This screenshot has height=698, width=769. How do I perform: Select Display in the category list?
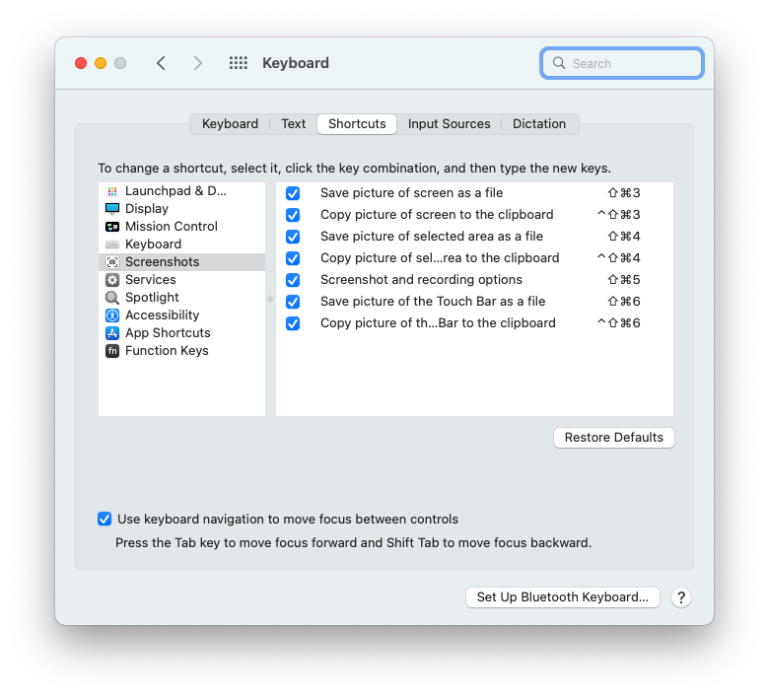click(x=182, y=209)
